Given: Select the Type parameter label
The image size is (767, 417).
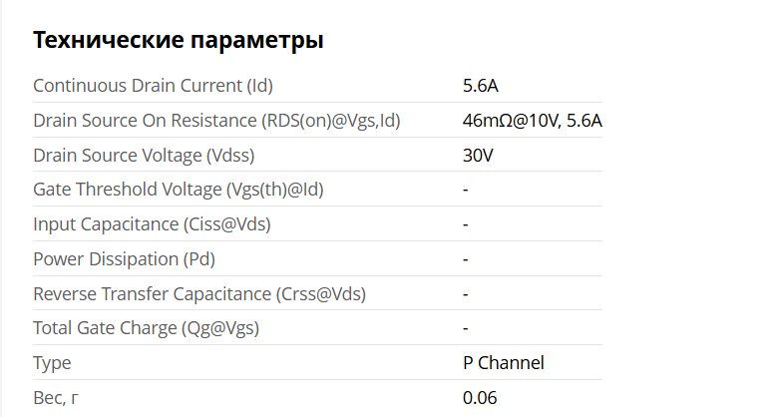Looking at the screenshot, I should [x=52, y=363].
